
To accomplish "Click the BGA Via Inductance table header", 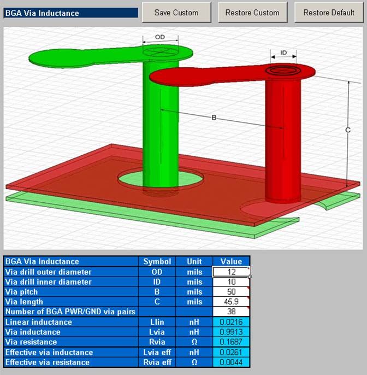I will (71, 261).
